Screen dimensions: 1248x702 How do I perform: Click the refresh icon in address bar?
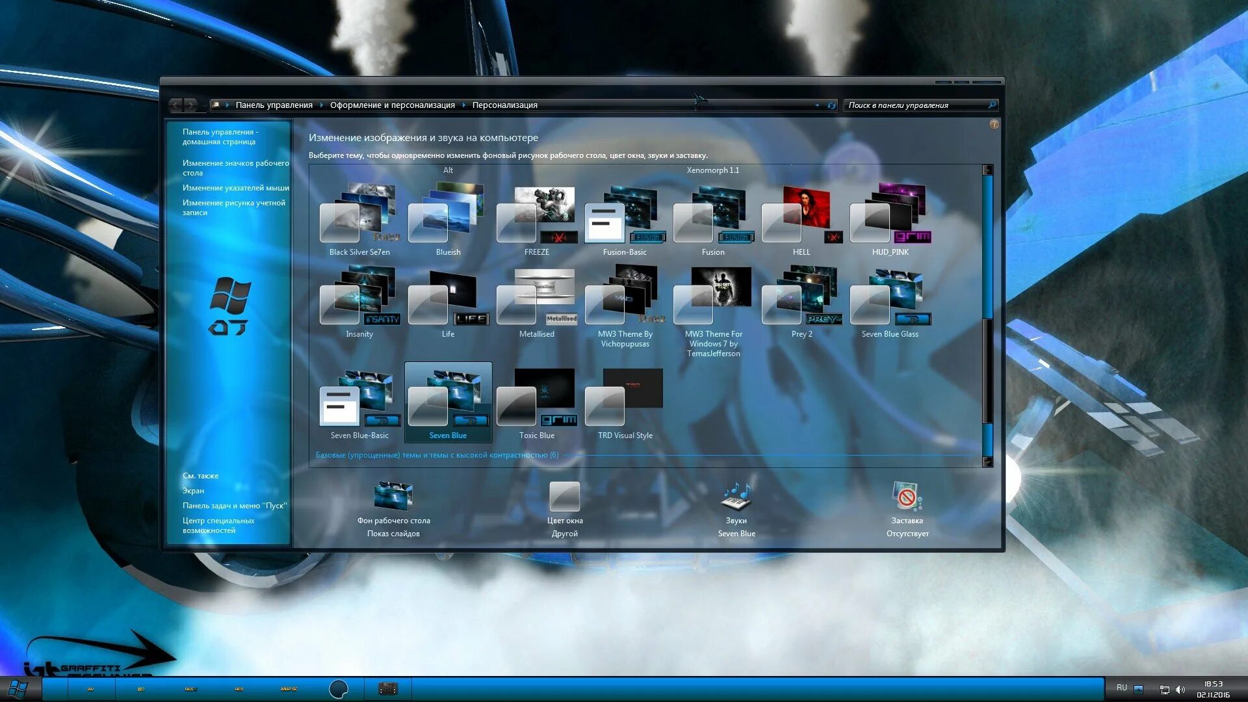point(831,105)
